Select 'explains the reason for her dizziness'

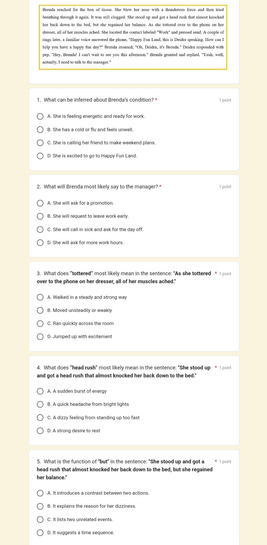[x=40, y=506]
